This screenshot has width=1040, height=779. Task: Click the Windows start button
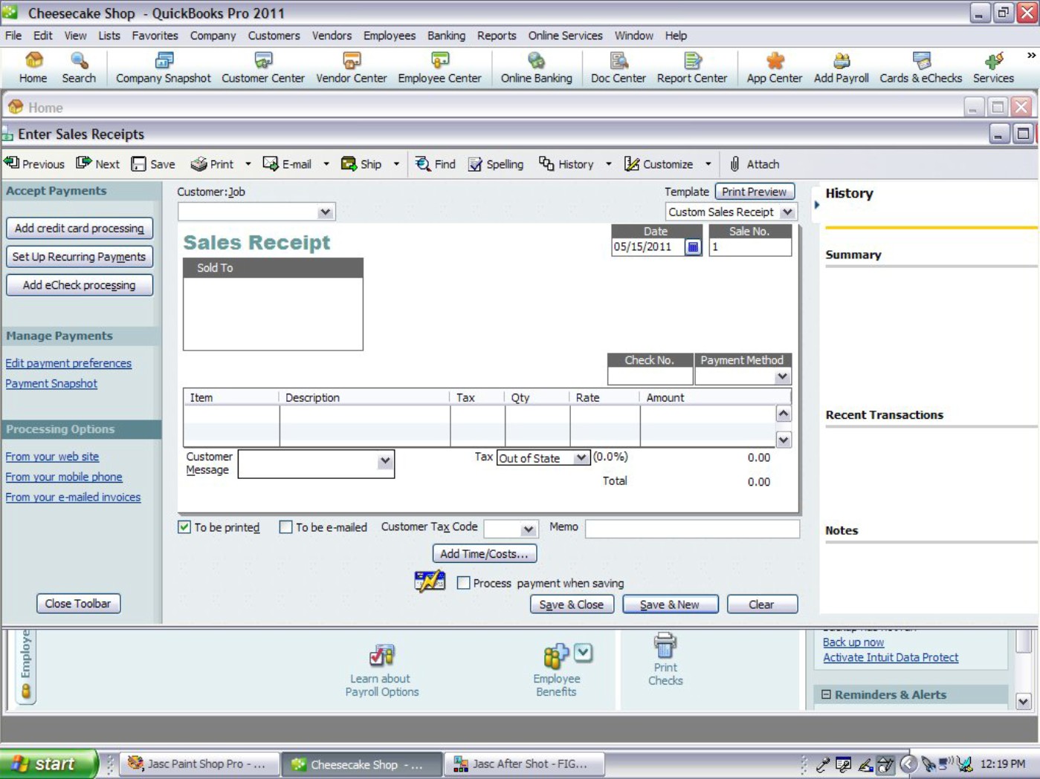coord(49,763)
